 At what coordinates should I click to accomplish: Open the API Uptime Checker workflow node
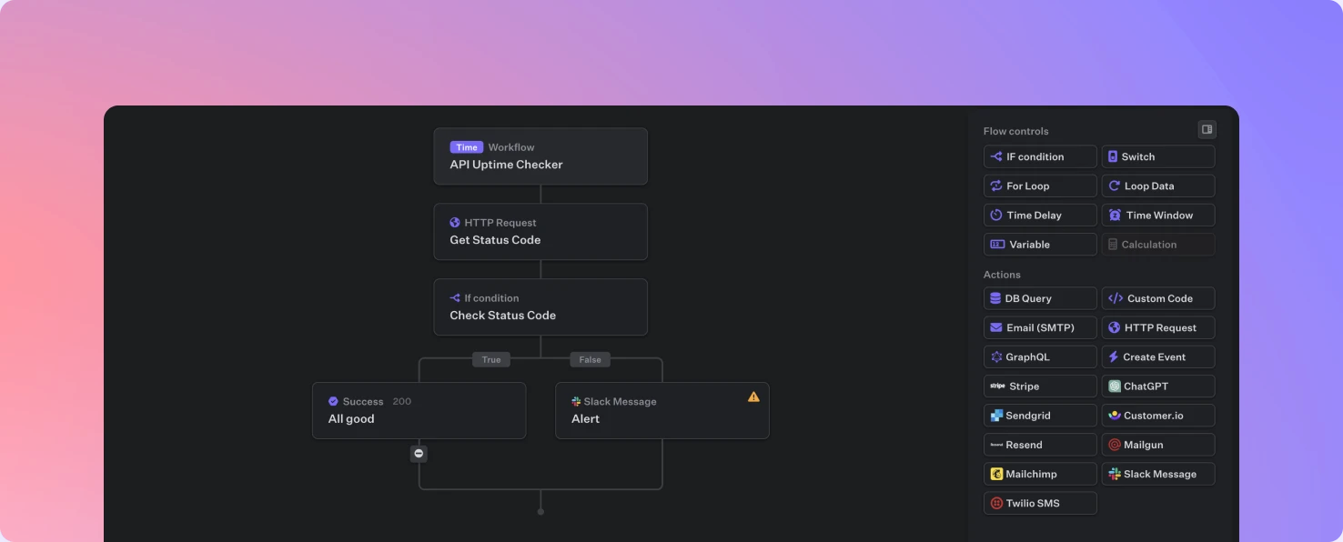tap(540, 156)
